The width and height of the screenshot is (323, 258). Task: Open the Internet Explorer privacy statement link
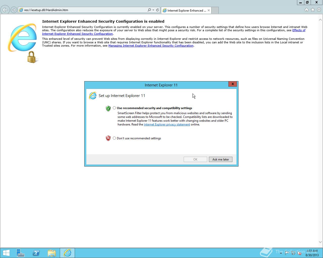[167, 124]
